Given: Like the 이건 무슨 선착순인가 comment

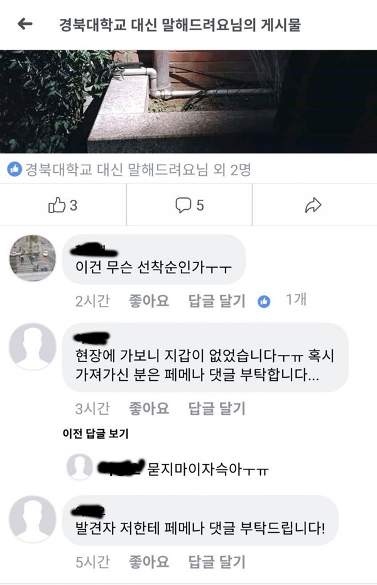Looking at the screenshot, I should (149, 301).
